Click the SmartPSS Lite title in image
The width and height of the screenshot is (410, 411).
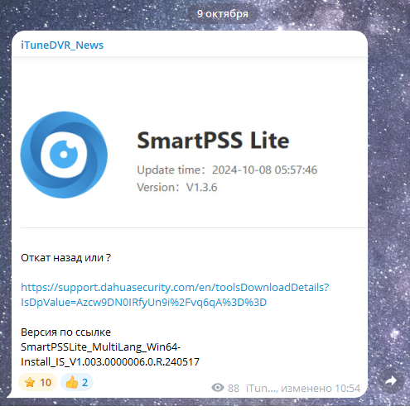coord(213,141)
